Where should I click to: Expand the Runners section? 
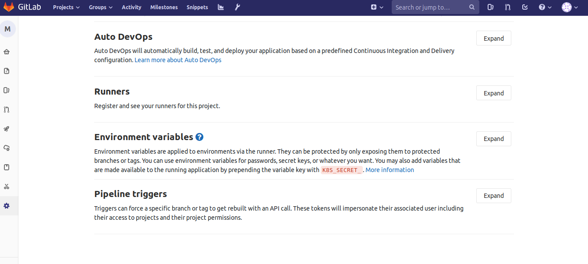click(x=494, y=93)
